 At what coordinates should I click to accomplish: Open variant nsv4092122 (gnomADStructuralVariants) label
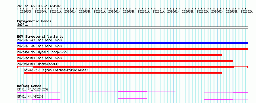point(56,70)
